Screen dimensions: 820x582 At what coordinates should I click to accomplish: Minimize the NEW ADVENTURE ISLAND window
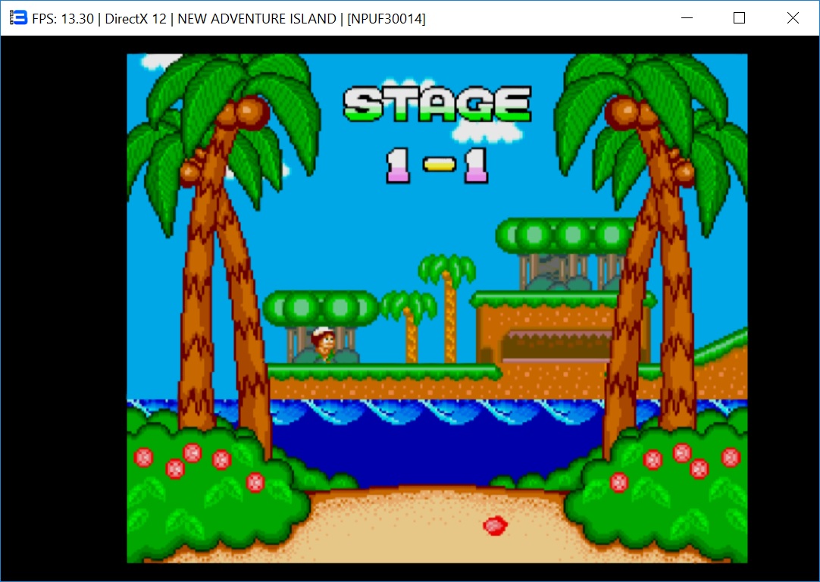(x=687, y=17)
